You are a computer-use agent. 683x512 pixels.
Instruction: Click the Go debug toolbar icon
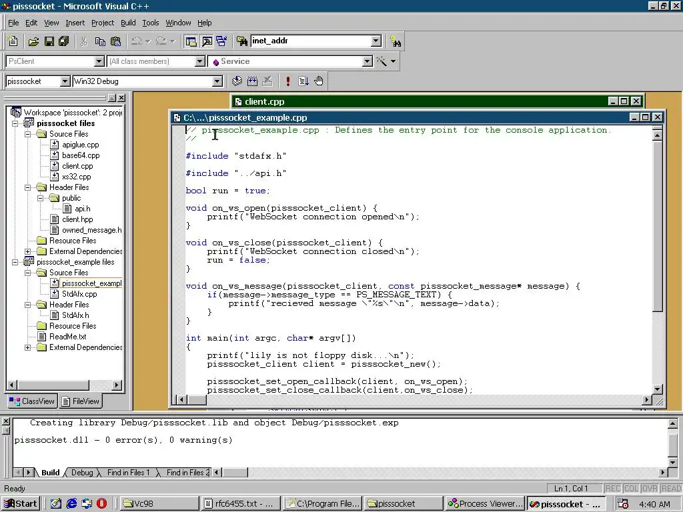coord(303,81)
